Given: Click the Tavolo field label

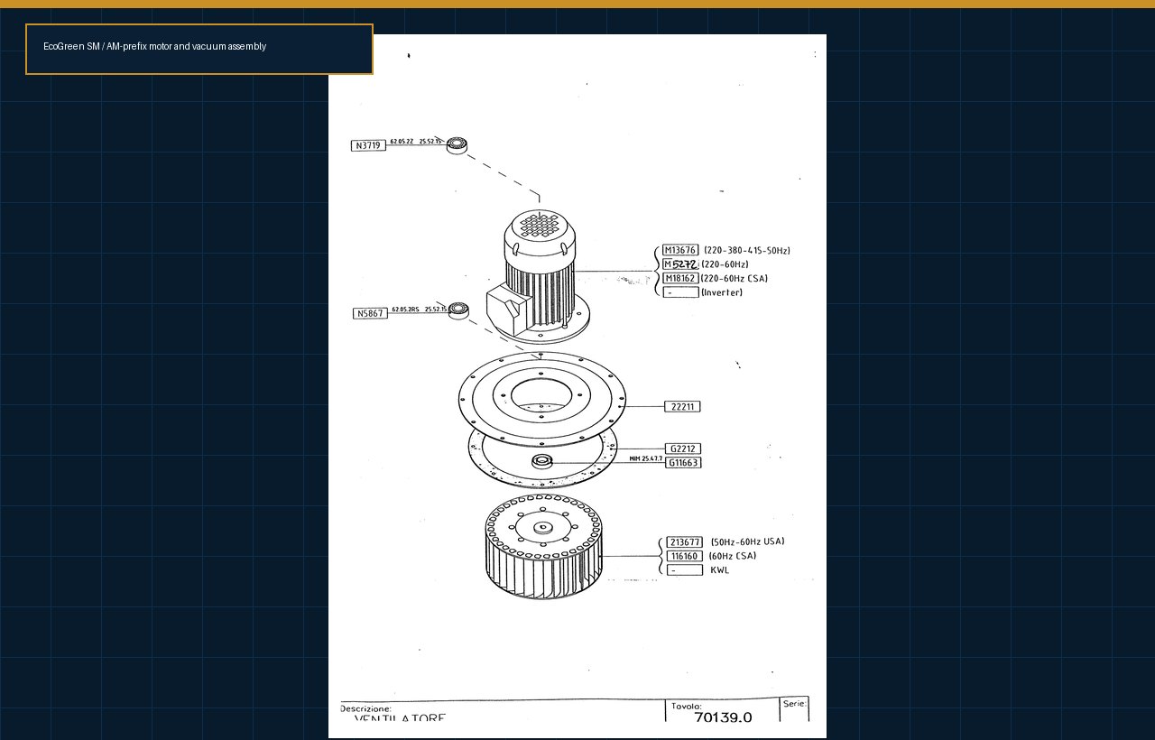Looking at the screenshot, I should pyautogui.click(x=687, y=706).
